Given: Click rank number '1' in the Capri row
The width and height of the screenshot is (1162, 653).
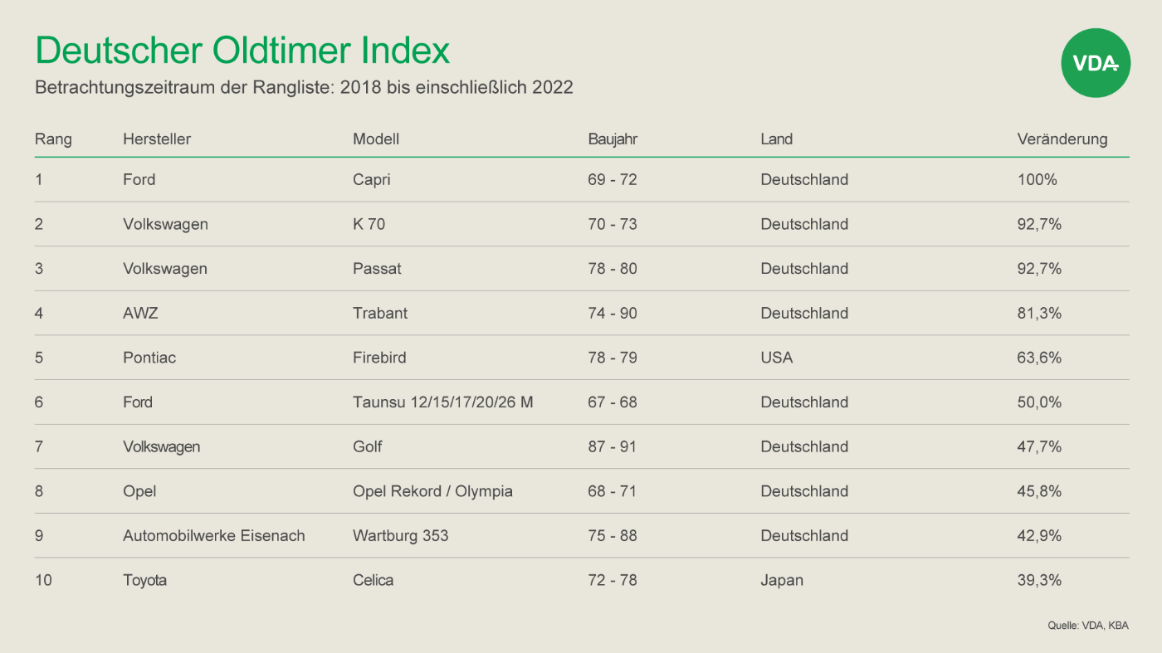Looking at the screenshot, I should 38,179.
